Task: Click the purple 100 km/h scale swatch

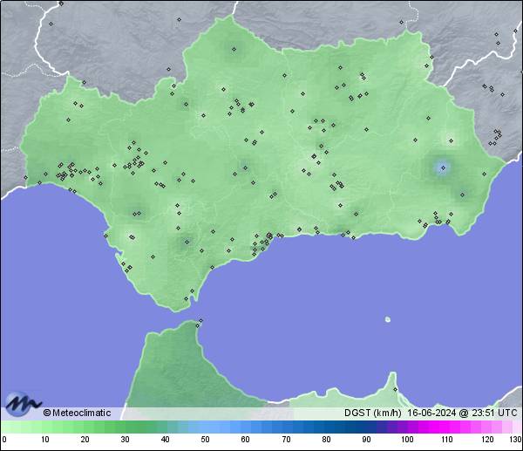Action: coord(406,427)
